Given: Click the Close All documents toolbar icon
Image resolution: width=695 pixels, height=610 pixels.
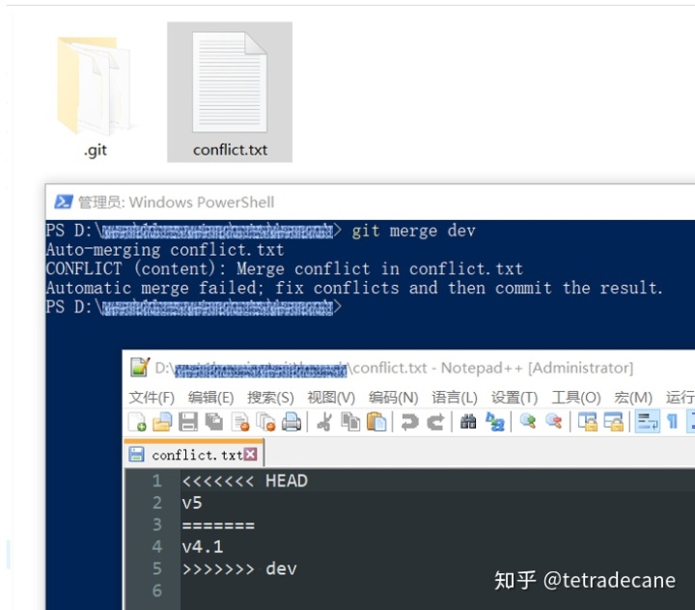Looking at the screenshot, I should tap(266, 422).
